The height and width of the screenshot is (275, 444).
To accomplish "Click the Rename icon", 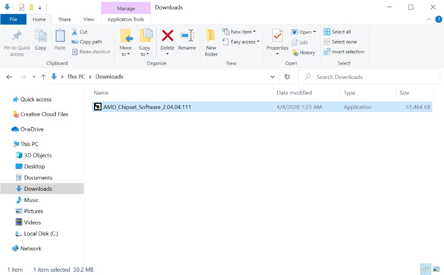I will pyautogui.click(x=187, y=36).
